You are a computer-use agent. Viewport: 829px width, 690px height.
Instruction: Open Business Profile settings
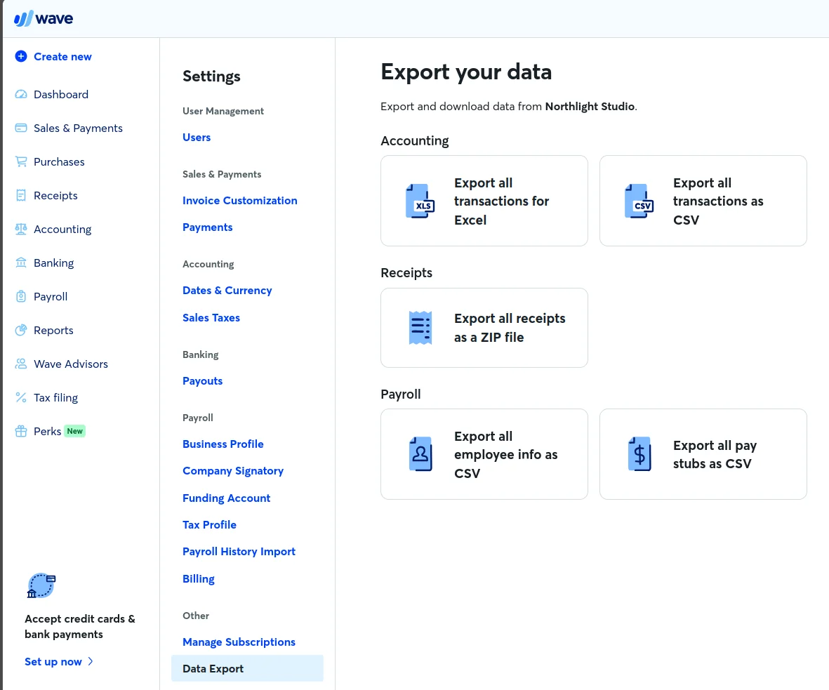[223, 444]
